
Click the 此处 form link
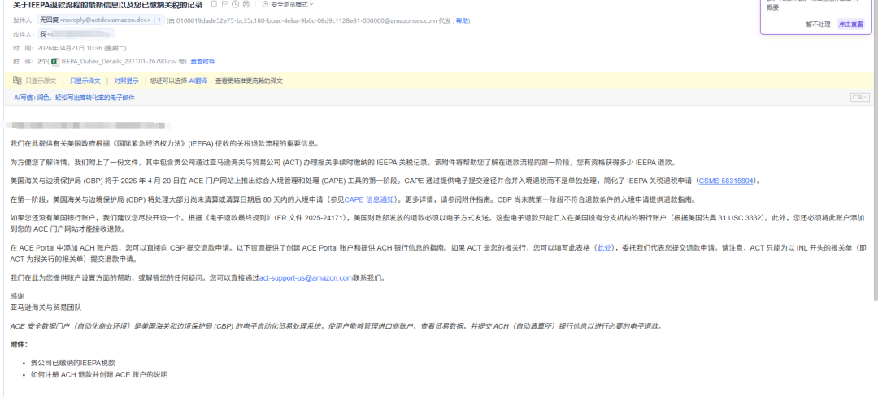(x=604, y=247)
